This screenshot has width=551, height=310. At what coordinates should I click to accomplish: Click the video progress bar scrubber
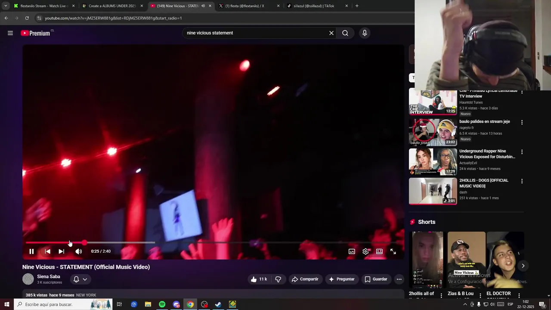[84, 243]
